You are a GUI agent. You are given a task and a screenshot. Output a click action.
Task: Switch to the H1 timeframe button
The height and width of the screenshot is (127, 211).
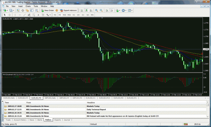pos(74,15)
